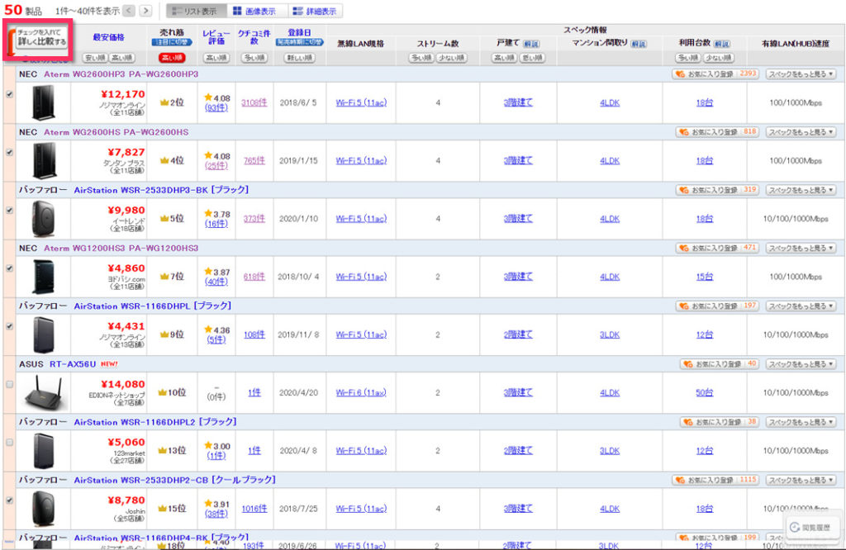Open the WSR-2533DHP3-BK router image
The width and height of the screenshot is (846, 550).
[x=43, y=218]
